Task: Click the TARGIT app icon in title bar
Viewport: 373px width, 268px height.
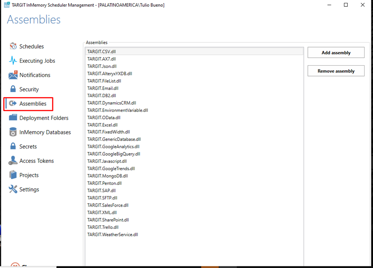Action: 7,5
